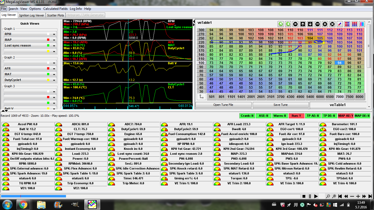Click the 13:49 system tray clock
Viewport: 374px width, 210px height.
361,202
